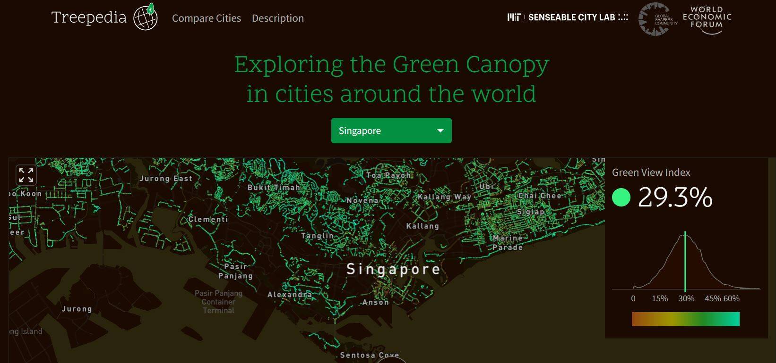
Task: Open the Singapore city dropdown
Action: pyautogui.click(x=391, y=131)
